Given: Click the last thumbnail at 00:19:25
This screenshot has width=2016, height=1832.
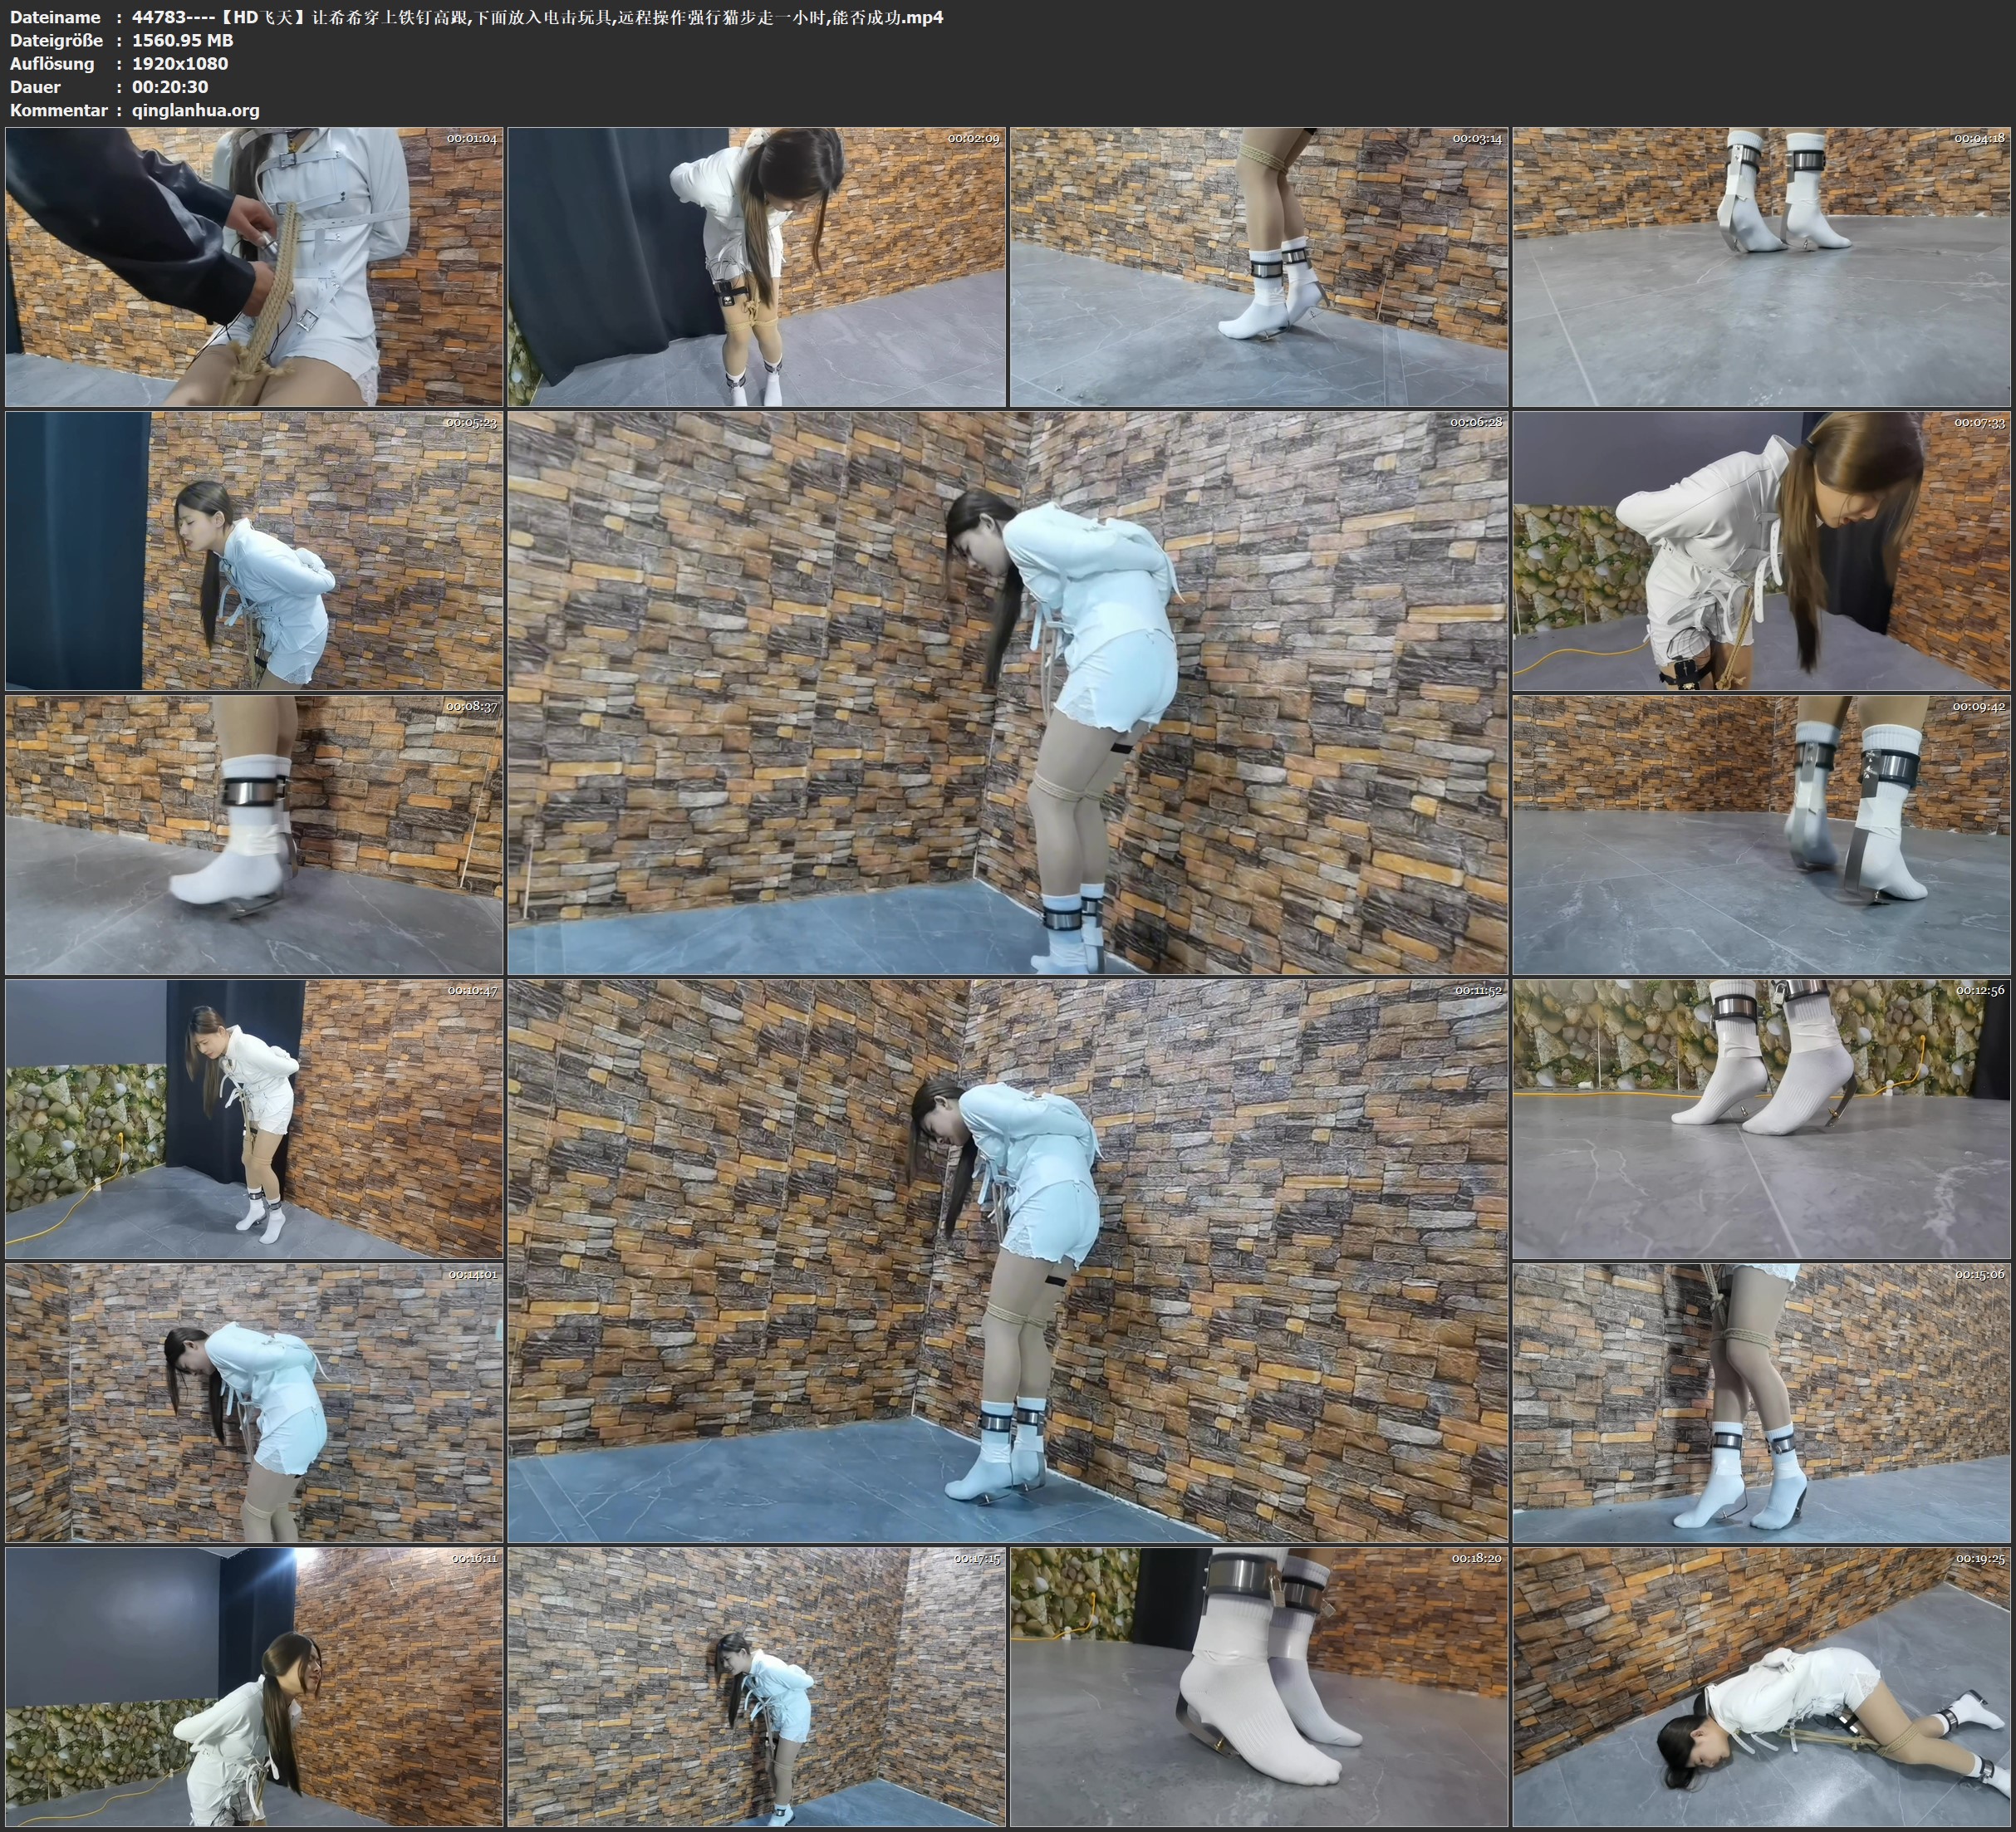Looking at the screenshot, I should (x=1761, y=1687).
